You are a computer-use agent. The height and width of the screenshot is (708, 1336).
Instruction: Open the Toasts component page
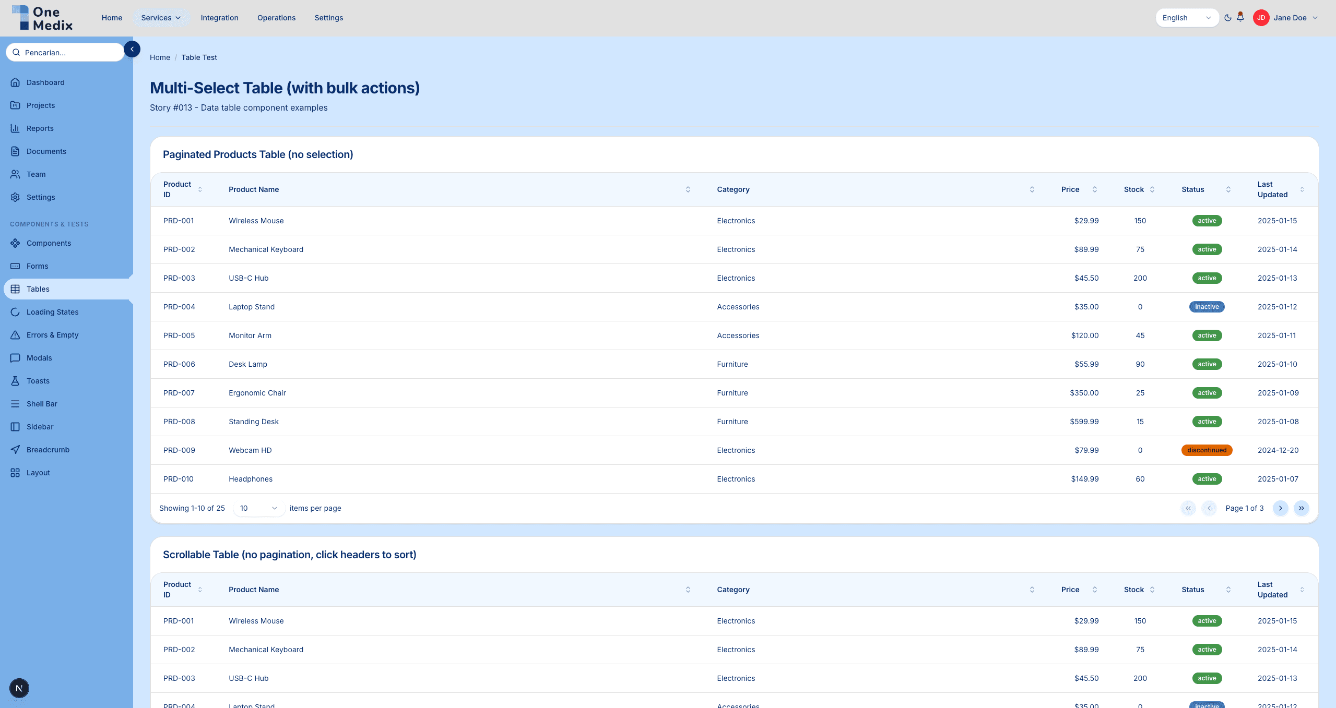pyautogui.click(x=38, y=380)
